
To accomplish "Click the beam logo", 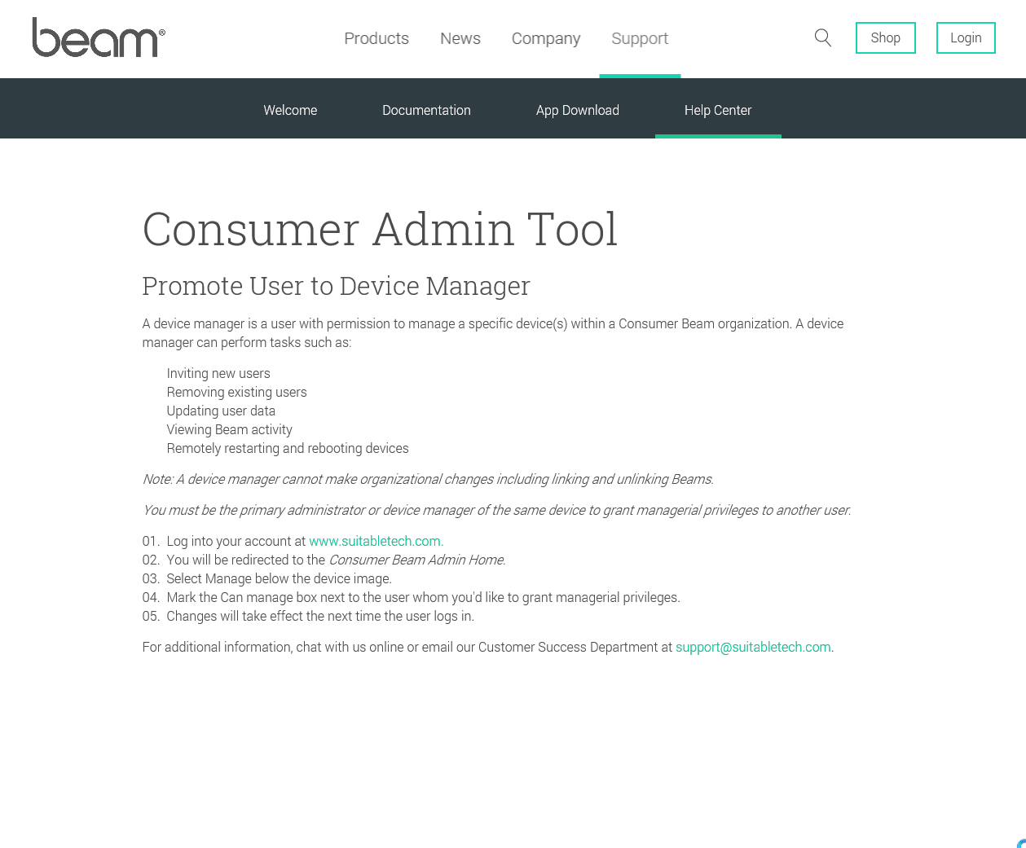I will [99, 37].
